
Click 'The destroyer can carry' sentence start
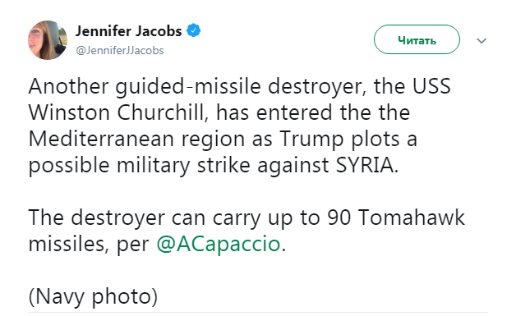pyautogui.click(x=145, y=218)
